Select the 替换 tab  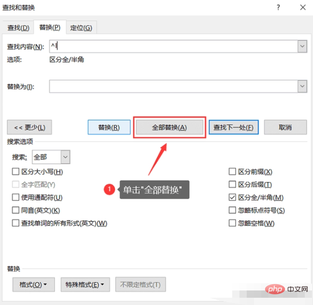coord(49,28)
